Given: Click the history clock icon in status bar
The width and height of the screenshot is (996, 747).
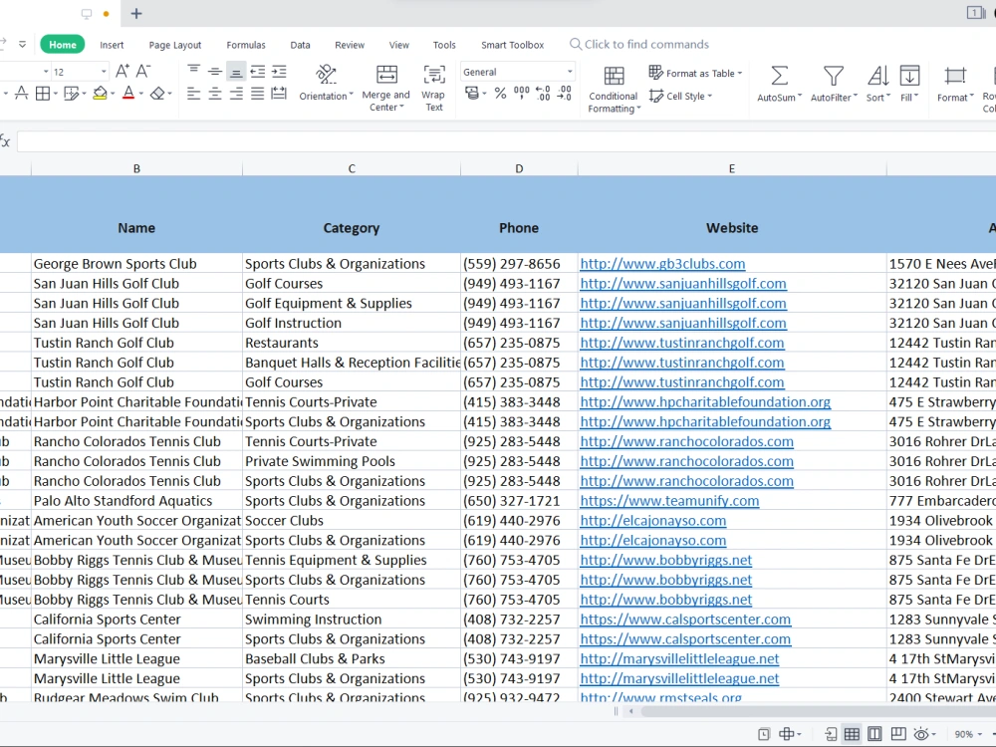Looking at the screenshot, I should pos(764,734).
